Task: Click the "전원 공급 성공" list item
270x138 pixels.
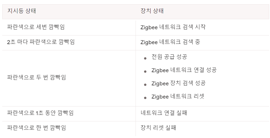Action: point(169,57)
